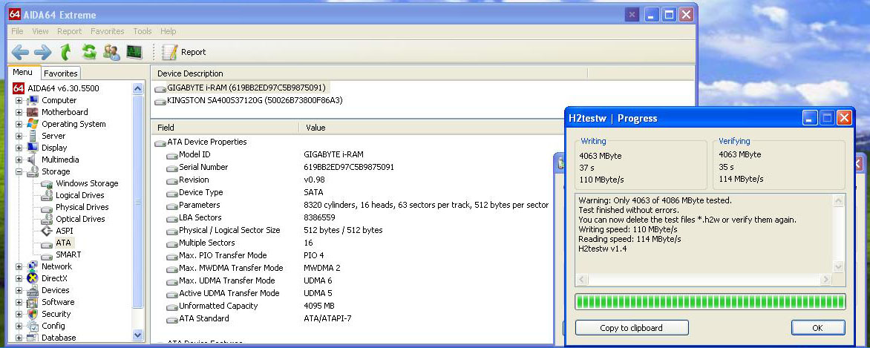Click the Forward arrow toolbar icon
The image size is (870, 348).
point(43,52)
